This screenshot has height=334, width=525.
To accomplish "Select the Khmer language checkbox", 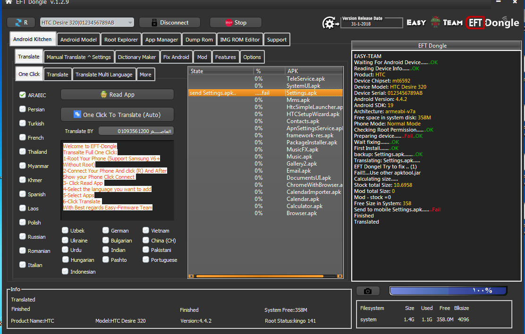I will [23, 180].
